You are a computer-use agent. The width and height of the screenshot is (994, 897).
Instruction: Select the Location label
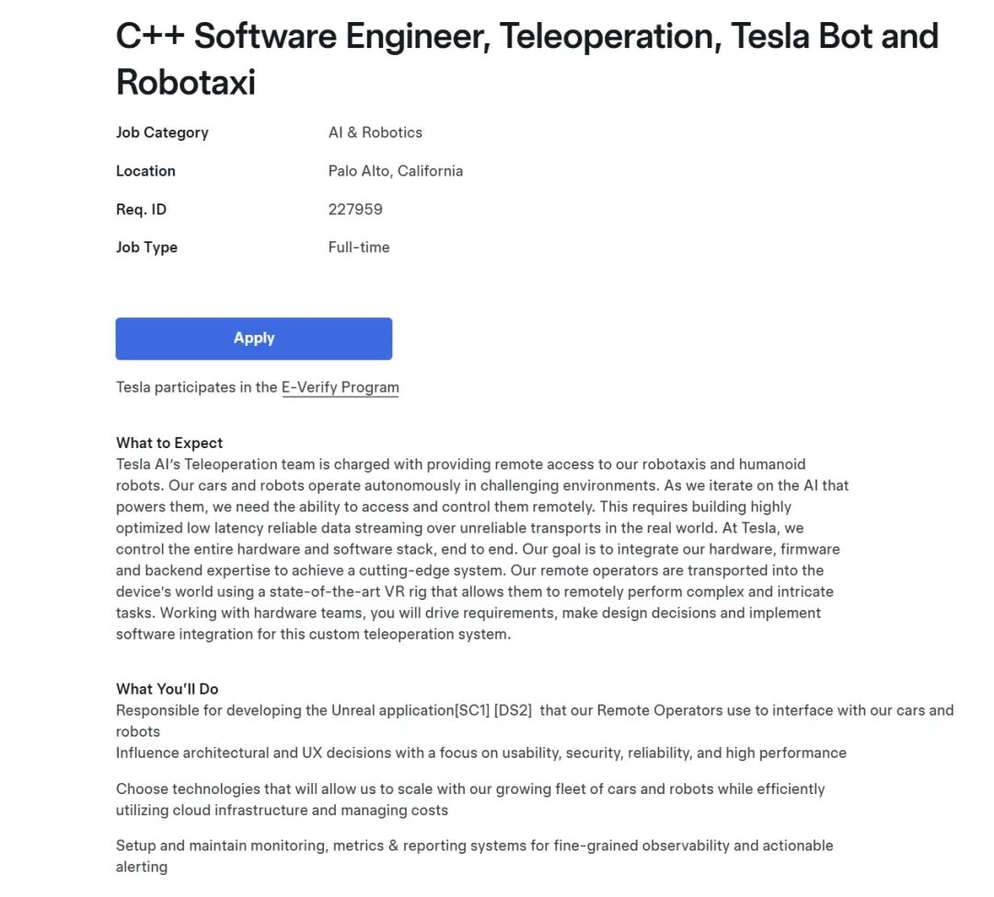(x=145, y=171)
